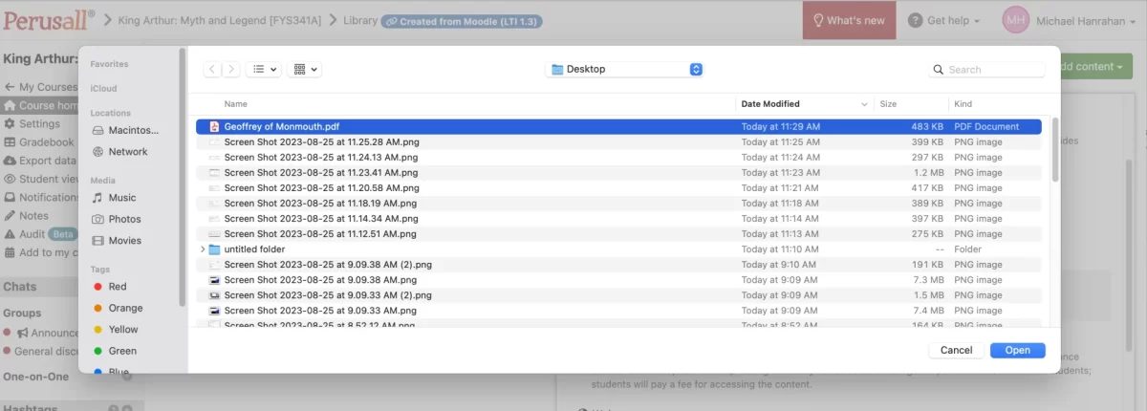Screen dimensions: 1147x411
Task: Open the list view options dropdown
Action: (263, 69)
